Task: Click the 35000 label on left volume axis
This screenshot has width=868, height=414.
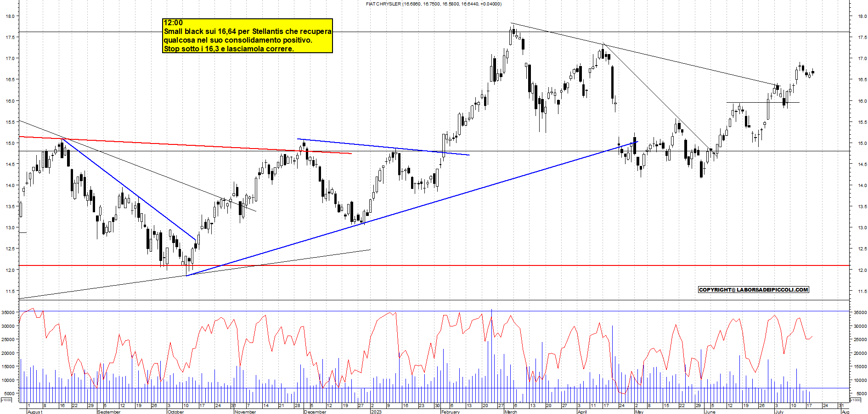Action: (x=7, y=312)
